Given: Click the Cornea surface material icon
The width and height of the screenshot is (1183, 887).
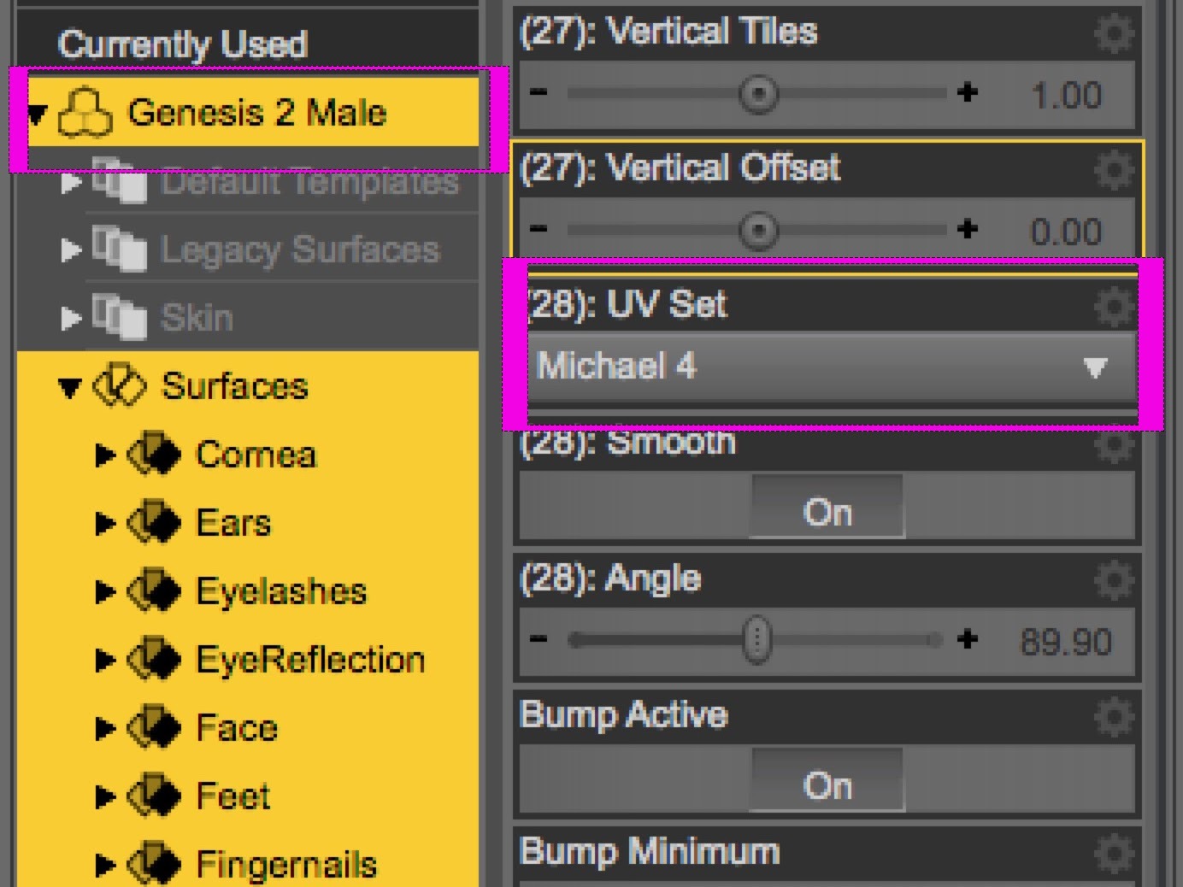Looking at the screenshot, I should pos(154,455).
